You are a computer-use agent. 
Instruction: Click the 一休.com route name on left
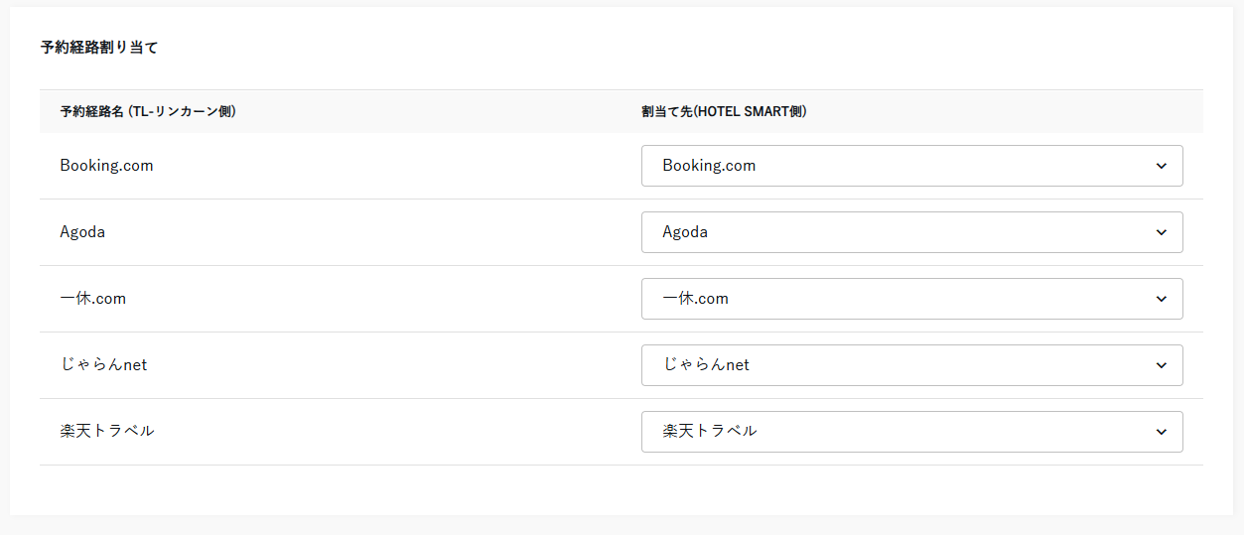point(92,299)
